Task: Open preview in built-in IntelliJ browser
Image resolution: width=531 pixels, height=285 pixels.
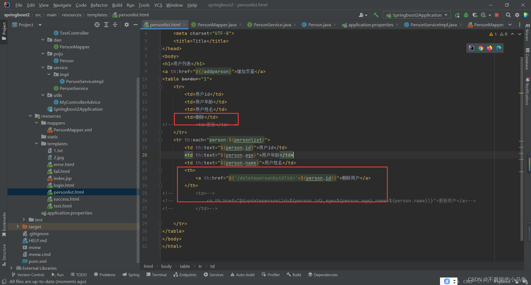Action: [x=472, y=48]
